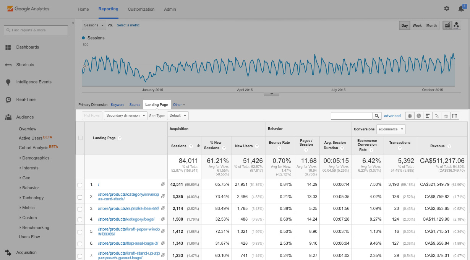Tick the checkbox for row 4
Viewport: 470px width, 260px height.
80,220
